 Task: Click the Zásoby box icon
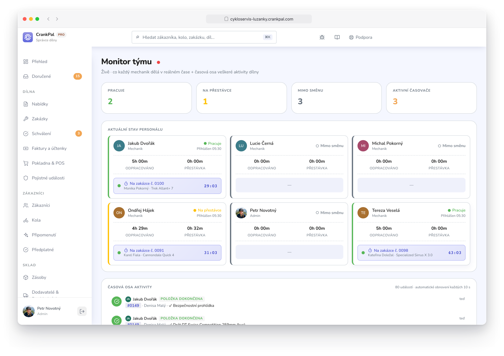click(26, 278)
